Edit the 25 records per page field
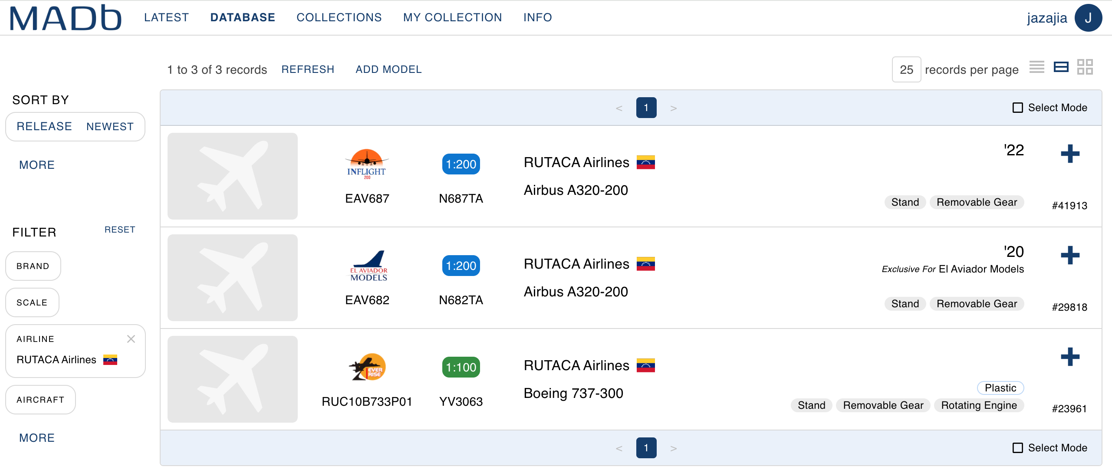Image resolution: width=1112 pixels, height=473 pixels. 906,69
